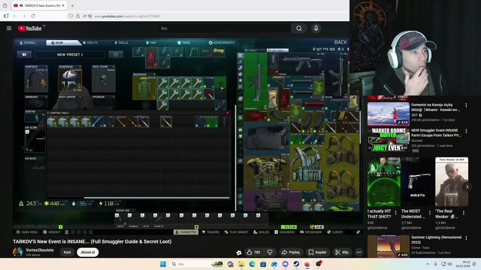Select the crossed tools stash filter icon
The height and width of the screenshot is (270, 481).
240,87
